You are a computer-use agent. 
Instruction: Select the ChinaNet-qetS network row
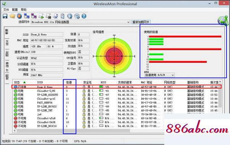coord(116,99)
